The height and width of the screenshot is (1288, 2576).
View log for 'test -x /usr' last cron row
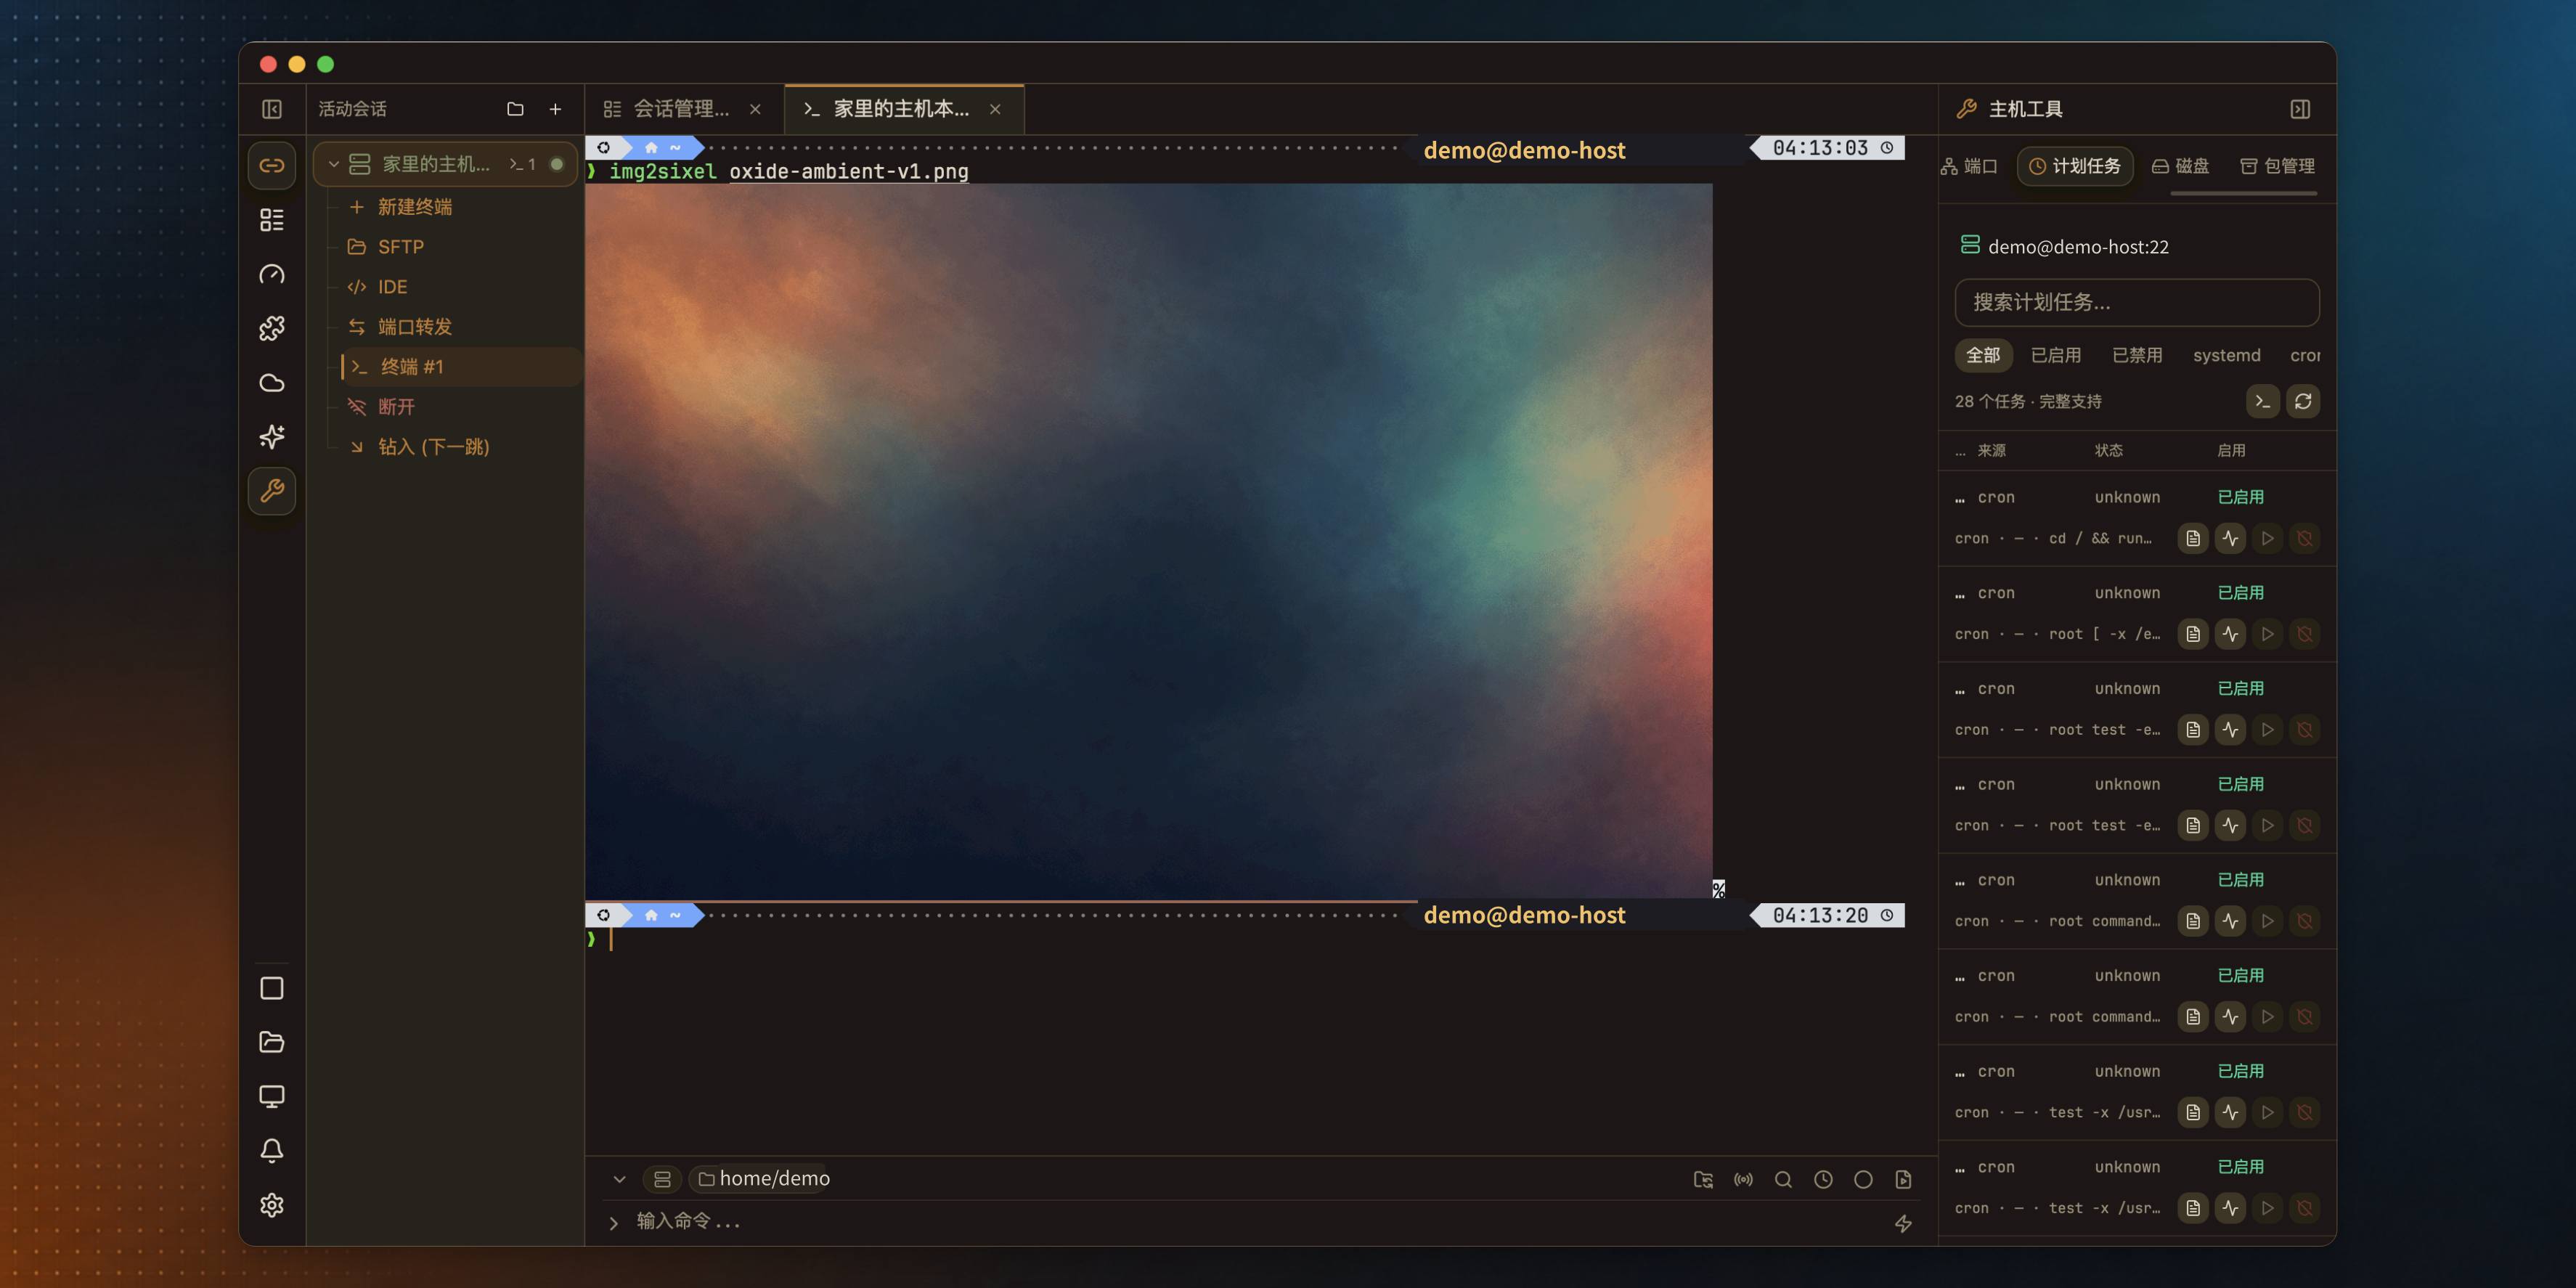click(x=2193, y=1208)
